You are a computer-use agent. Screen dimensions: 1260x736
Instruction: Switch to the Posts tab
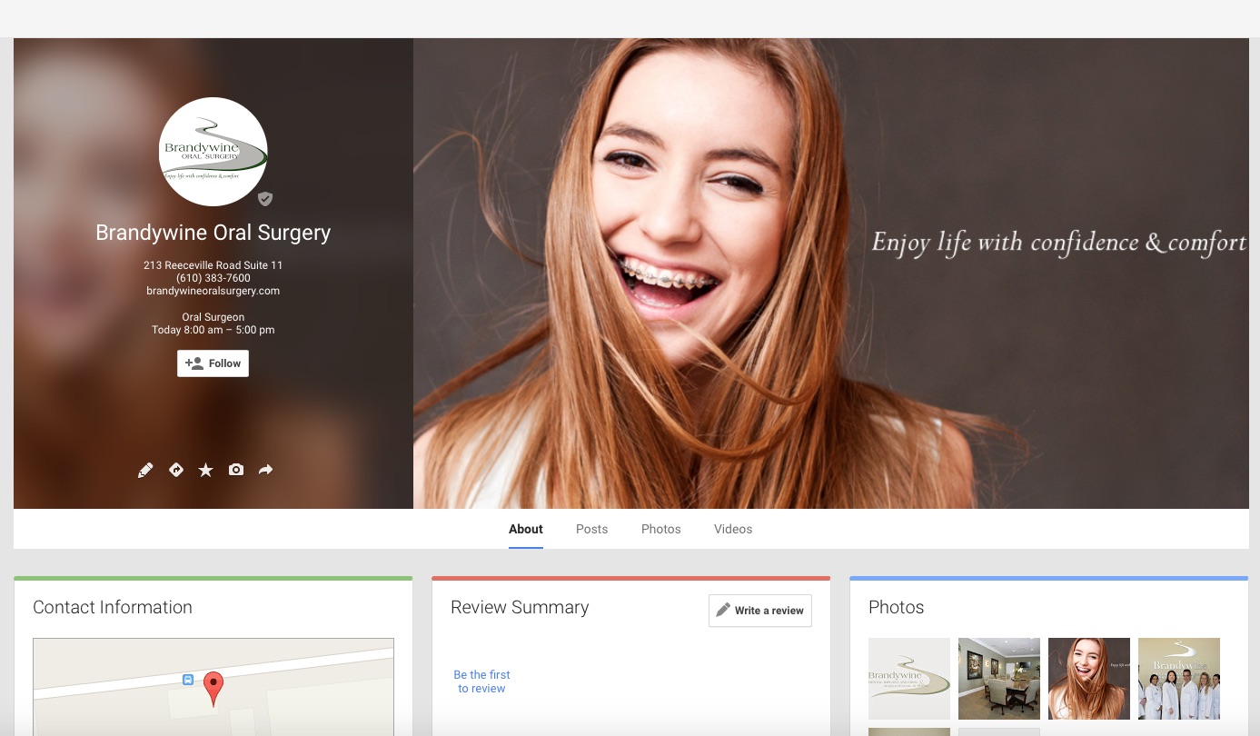click(x=591, y=529)
